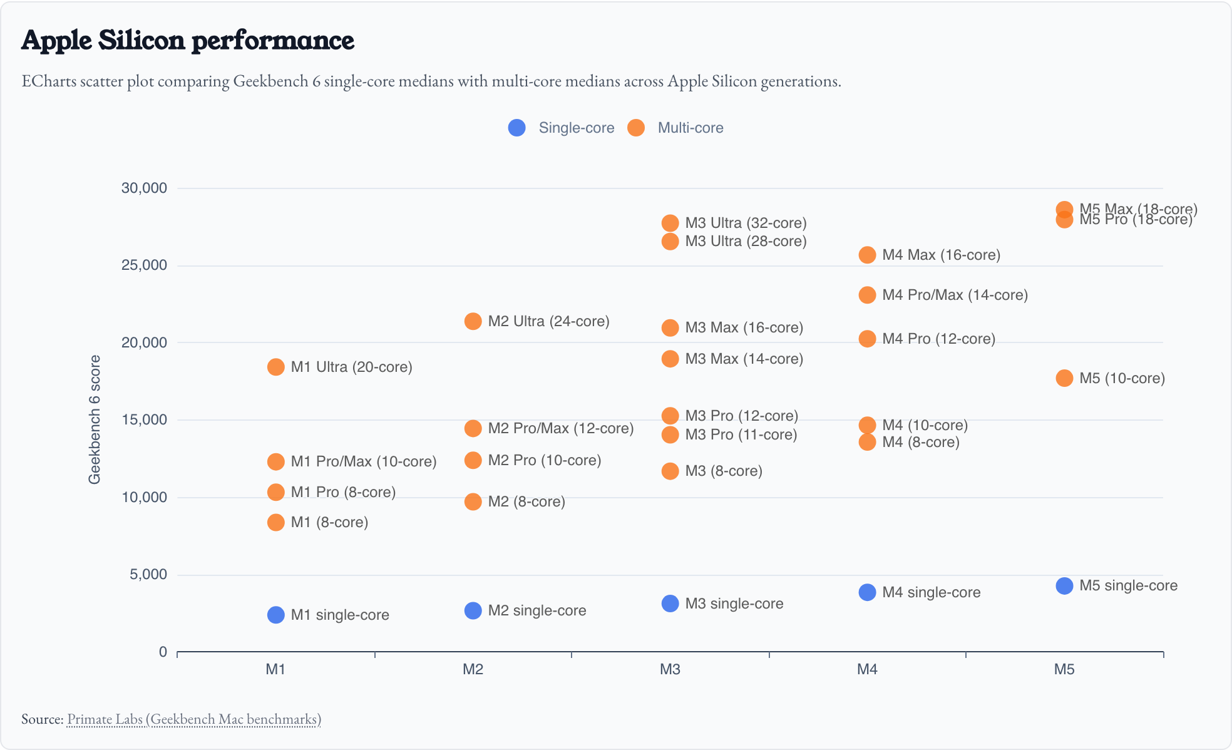Click the M1 single-core data point
Viewport: 1232px width, 750px height.
point(276,615)
